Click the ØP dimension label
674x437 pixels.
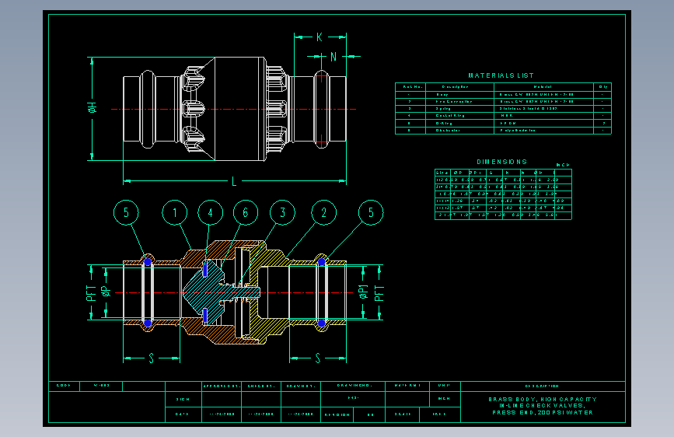[x=106, y=292]
